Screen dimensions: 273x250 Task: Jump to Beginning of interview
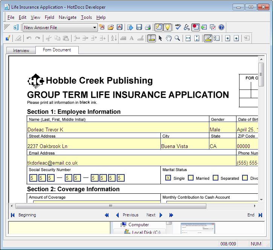tap(23, 215)
